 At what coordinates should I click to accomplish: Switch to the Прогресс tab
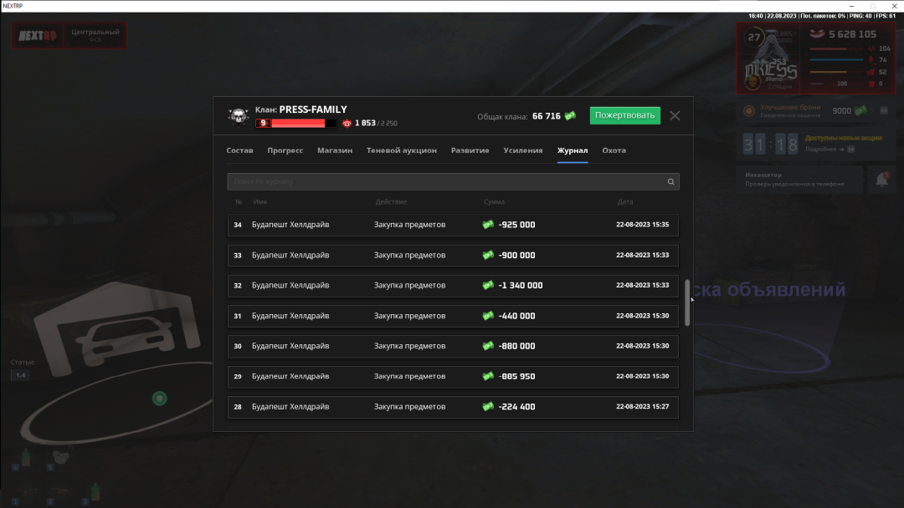point(285,150)
